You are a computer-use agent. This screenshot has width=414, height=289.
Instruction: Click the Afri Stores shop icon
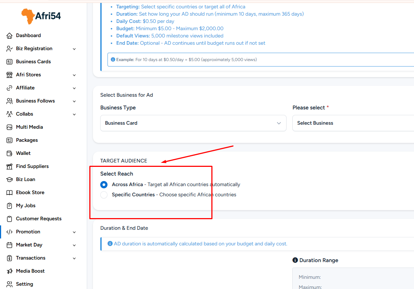click(9, 75)
